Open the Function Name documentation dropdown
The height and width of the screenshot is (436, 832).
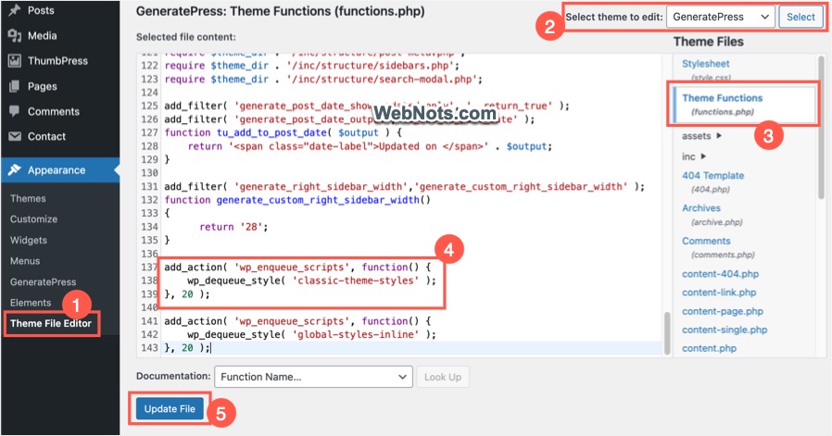point(313,377)
